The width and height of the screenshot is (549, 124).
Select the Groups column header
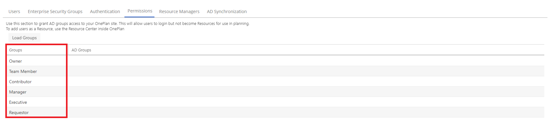(37, 50)
